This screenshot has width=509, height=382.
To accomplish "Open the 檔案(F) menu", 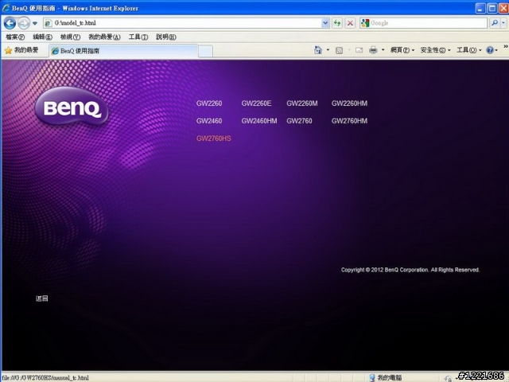I will click(15, 37).
